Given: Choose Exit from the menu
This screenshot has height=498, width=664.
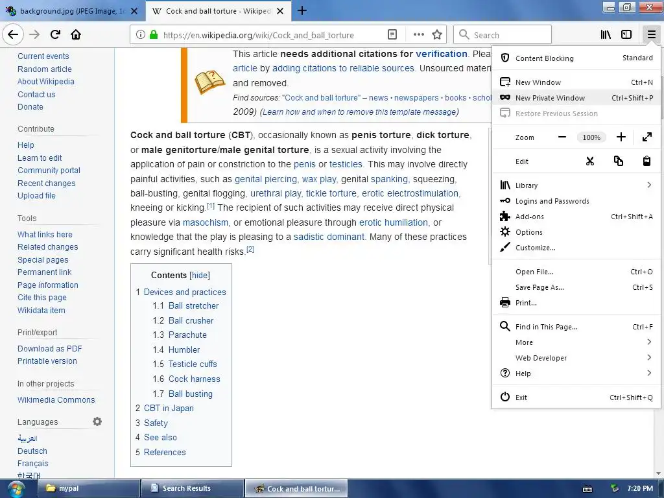Looking at the screenshot, I should tap(576, 397).
